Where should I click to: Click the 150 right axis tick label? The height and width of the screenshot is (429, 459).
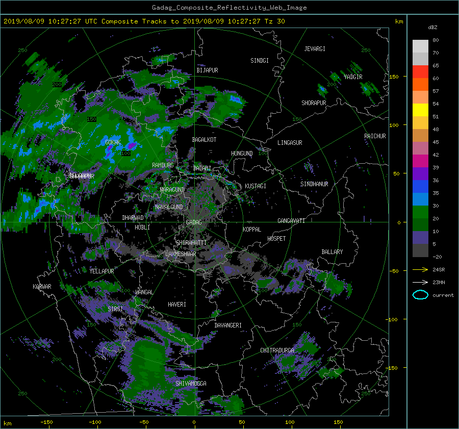[394, 77]
